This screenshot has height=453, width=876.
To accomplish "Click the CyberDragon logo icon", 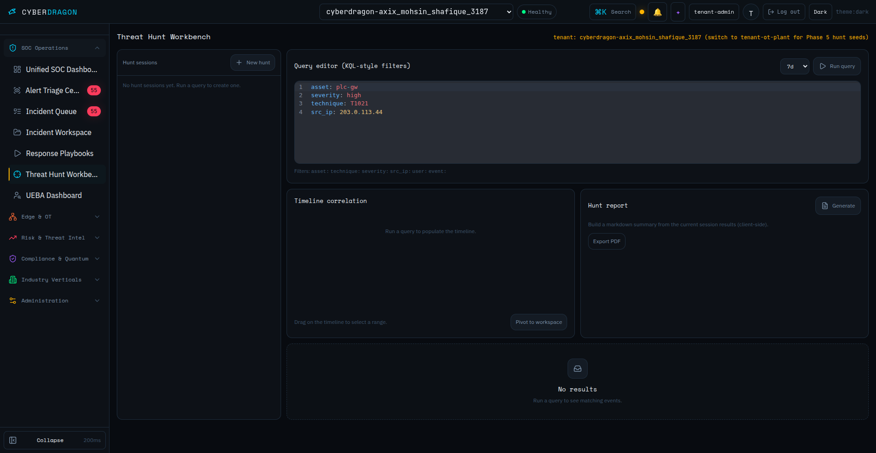I will [12, 12].
